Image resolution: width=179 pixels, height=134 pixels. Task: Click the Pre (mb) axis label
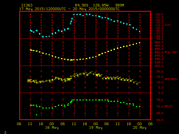click(x=171, y=52)
